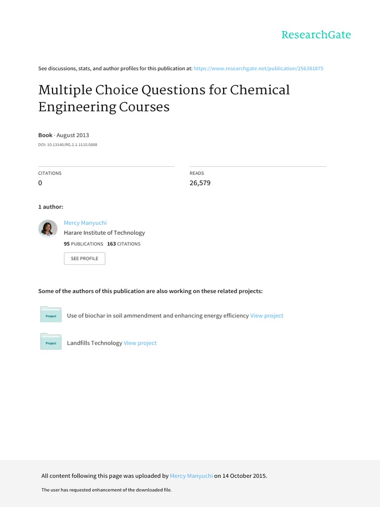Click Mercy Manyuchi's profile photo

tap(48, 228)
